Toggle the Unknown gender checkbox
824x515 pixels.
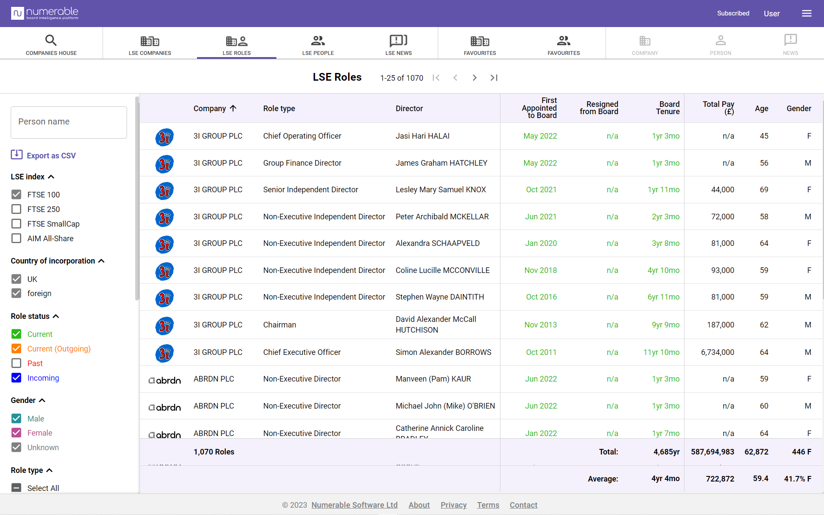point(16,447)
